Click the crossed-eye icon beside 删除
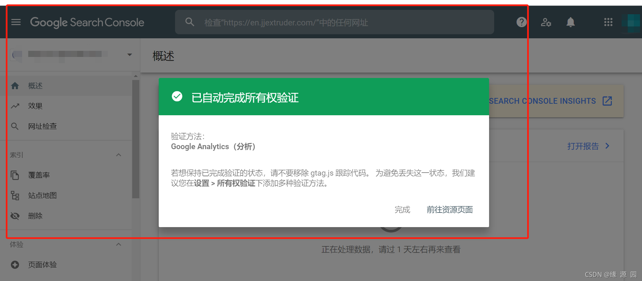The image size is (642, 281). click(x=15, y=216)
